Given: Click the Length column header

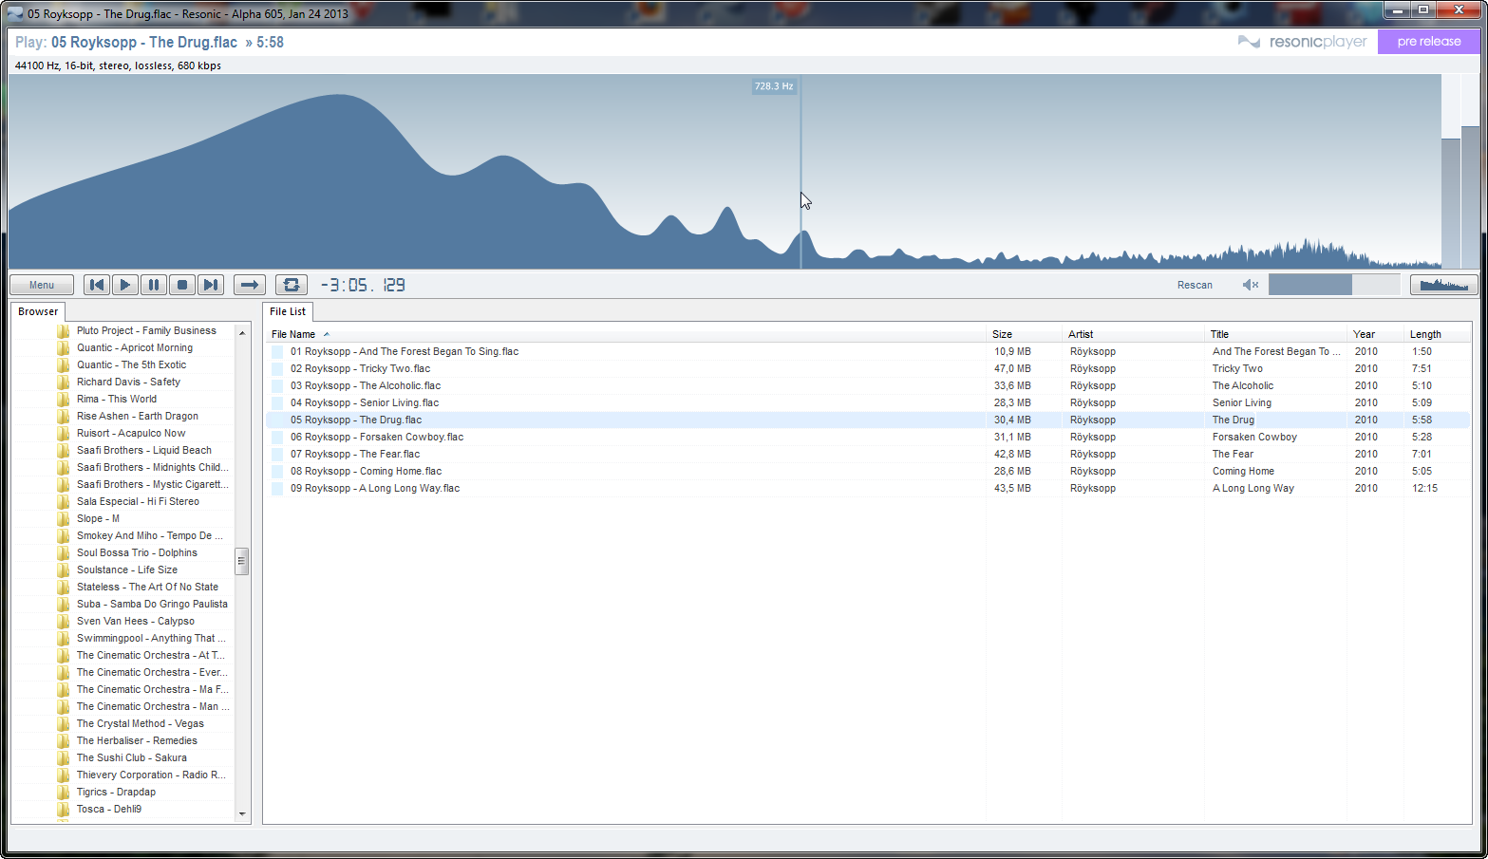Looking at the screenshot, I should 1424,334.
